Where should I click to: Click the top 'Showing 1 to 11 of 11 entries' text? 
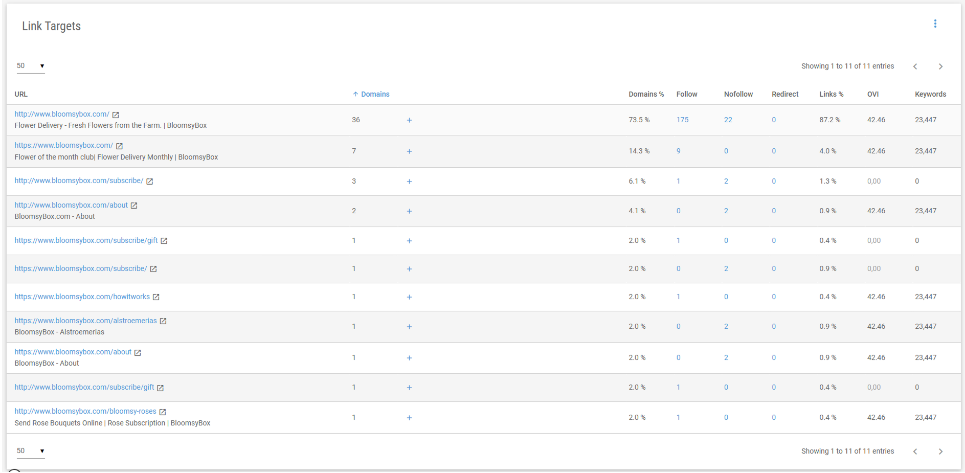(847, 66)
